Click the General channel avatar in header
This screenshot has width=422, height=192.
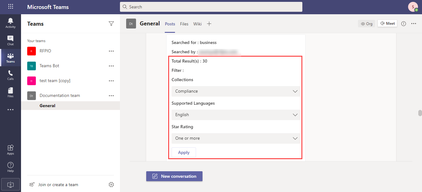[131, 24]
